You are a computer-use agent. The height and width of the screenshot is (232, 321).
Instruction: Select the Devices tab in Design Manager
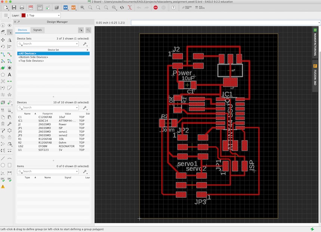tap(22, 30)
